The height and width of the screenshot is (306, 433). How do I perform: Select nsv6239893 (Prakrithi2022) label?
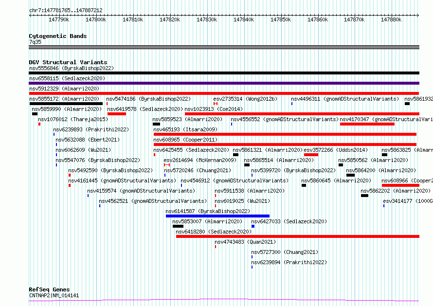click(x=91, y=129)
